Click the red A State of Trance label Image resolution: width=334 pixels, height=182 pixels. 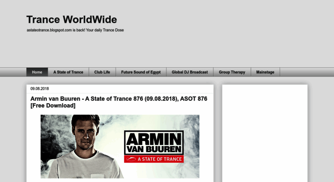tap(154, 159)
